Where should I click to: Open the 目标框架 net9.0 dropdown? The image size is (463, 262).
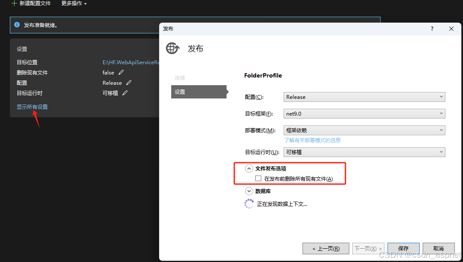(x=364, y=113)
